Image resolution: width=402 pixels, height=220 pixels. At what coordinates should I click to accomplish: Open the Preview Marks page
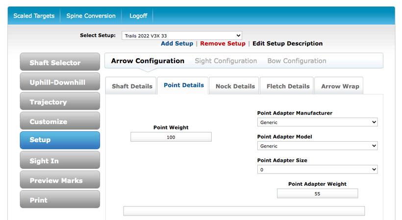coord(60,180)
